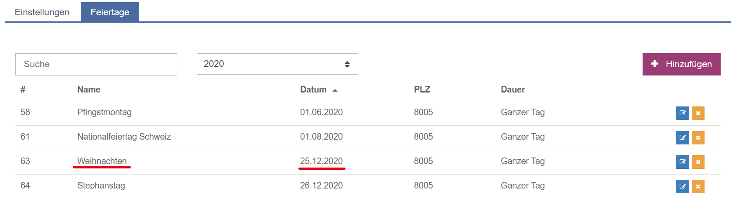Image resolution: width=739 pixels, height=209 pixels.
Task: Edit Nationalfeiertag Schweiz row
Action: (x=682, y=137)
